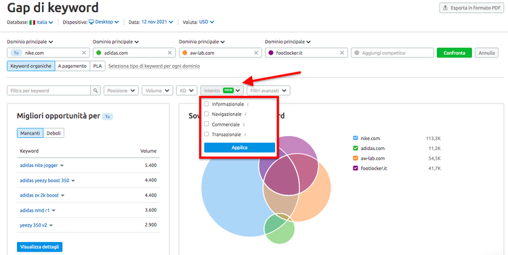Switch to the Deboli tab

[54, 133]
